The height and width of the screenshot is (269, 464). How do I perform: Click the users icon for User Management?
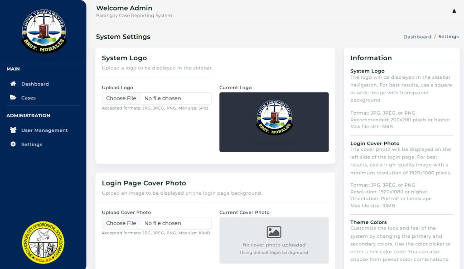pos(13,130)
